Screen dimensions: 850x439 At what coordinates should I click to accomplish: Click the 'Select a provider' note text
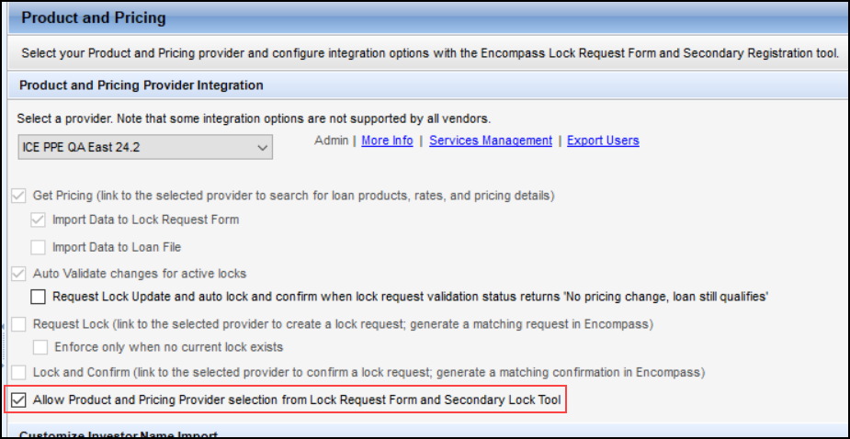coord(254,118)
